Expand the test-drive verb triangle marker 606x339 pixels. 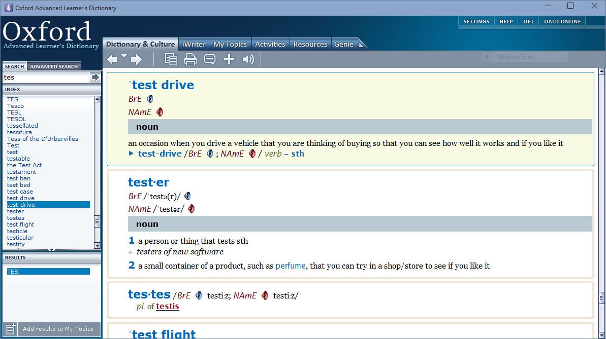click(131, 154)
